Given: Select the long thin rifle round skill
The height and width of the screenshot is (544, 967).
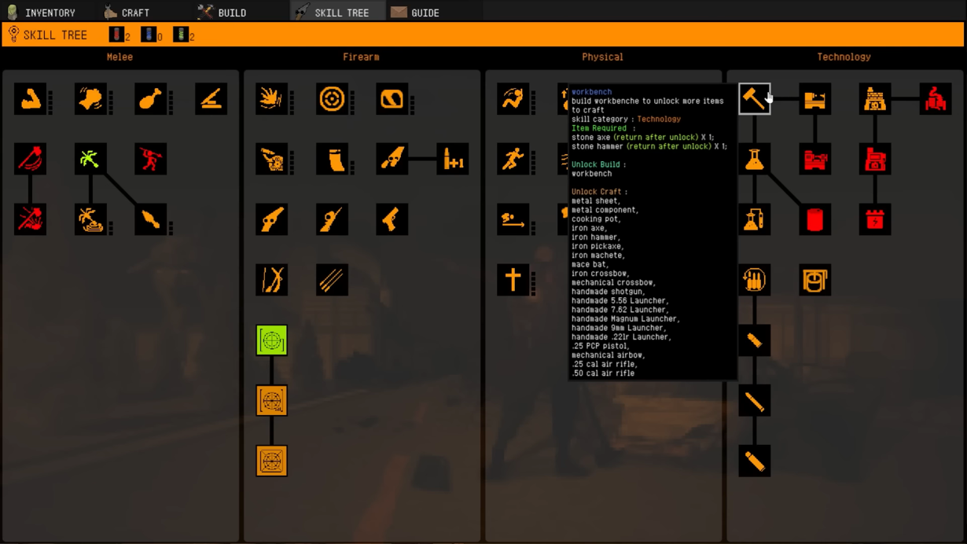Looking at the screenshot, I should (754, 401).
